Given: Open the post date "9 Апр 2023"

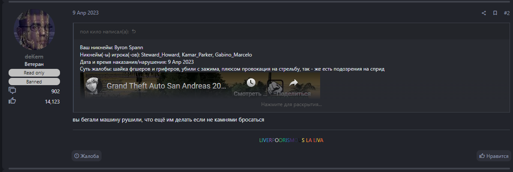Looking at the screenshot, I should pyautogui.click(x=85, y=13).
